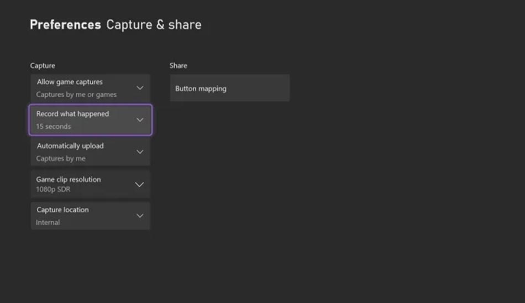Open the Automatically upload dropdown

pos(91,152)
